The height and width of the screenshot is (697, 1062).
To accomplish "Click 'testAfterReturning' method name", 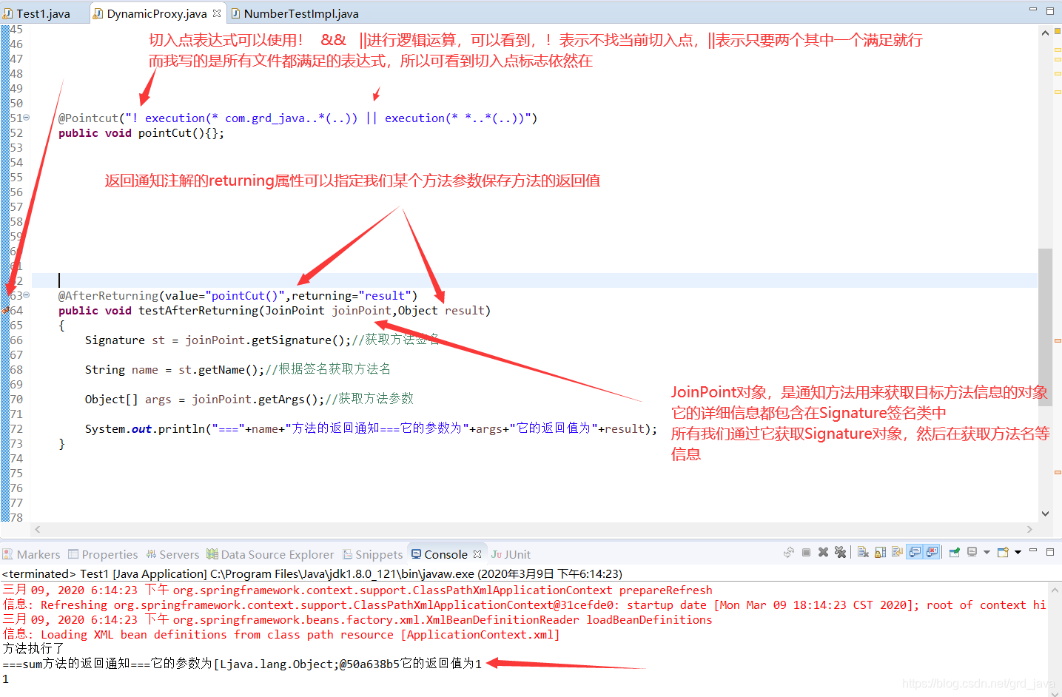I will click(x=198, y=310).
